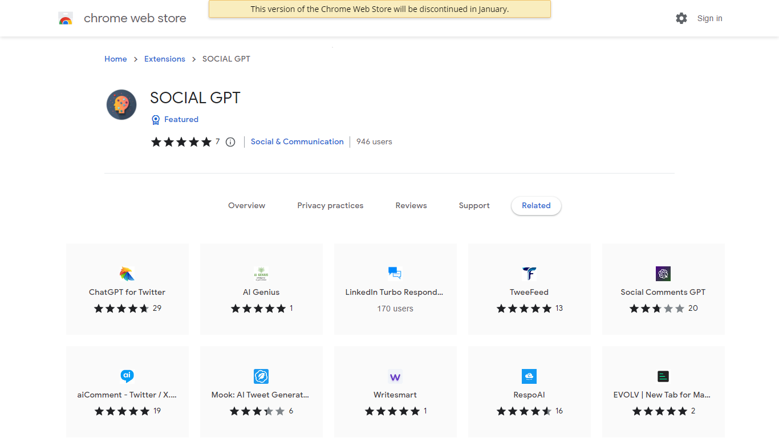
Task: Open settings gear icon
Action: (681, 18)
